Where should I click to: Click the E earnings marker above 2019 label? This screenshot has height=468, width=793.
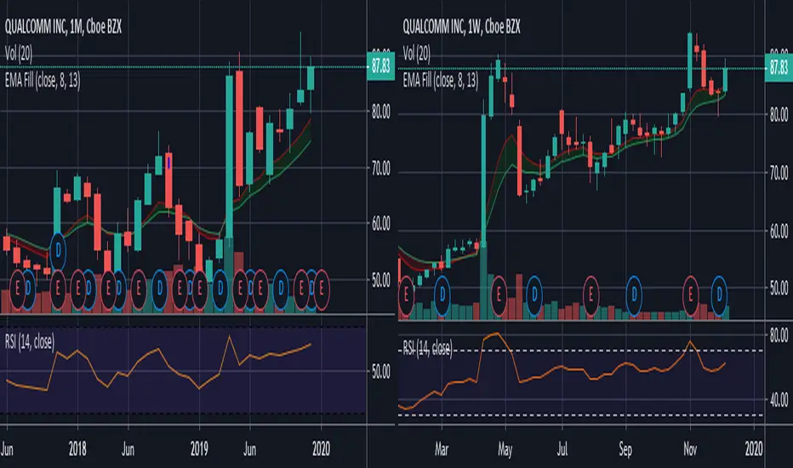200,288
